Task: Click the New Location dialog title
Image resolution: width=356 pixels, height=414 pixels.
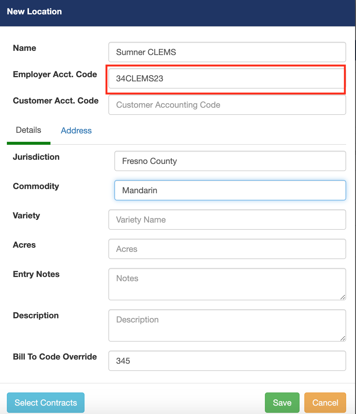Action: coord(34,11)
